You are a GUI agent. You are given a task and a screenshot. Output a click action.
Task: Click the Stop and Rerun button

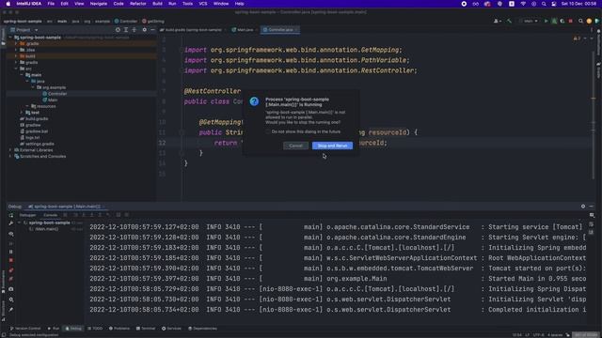tap(332, 146)
